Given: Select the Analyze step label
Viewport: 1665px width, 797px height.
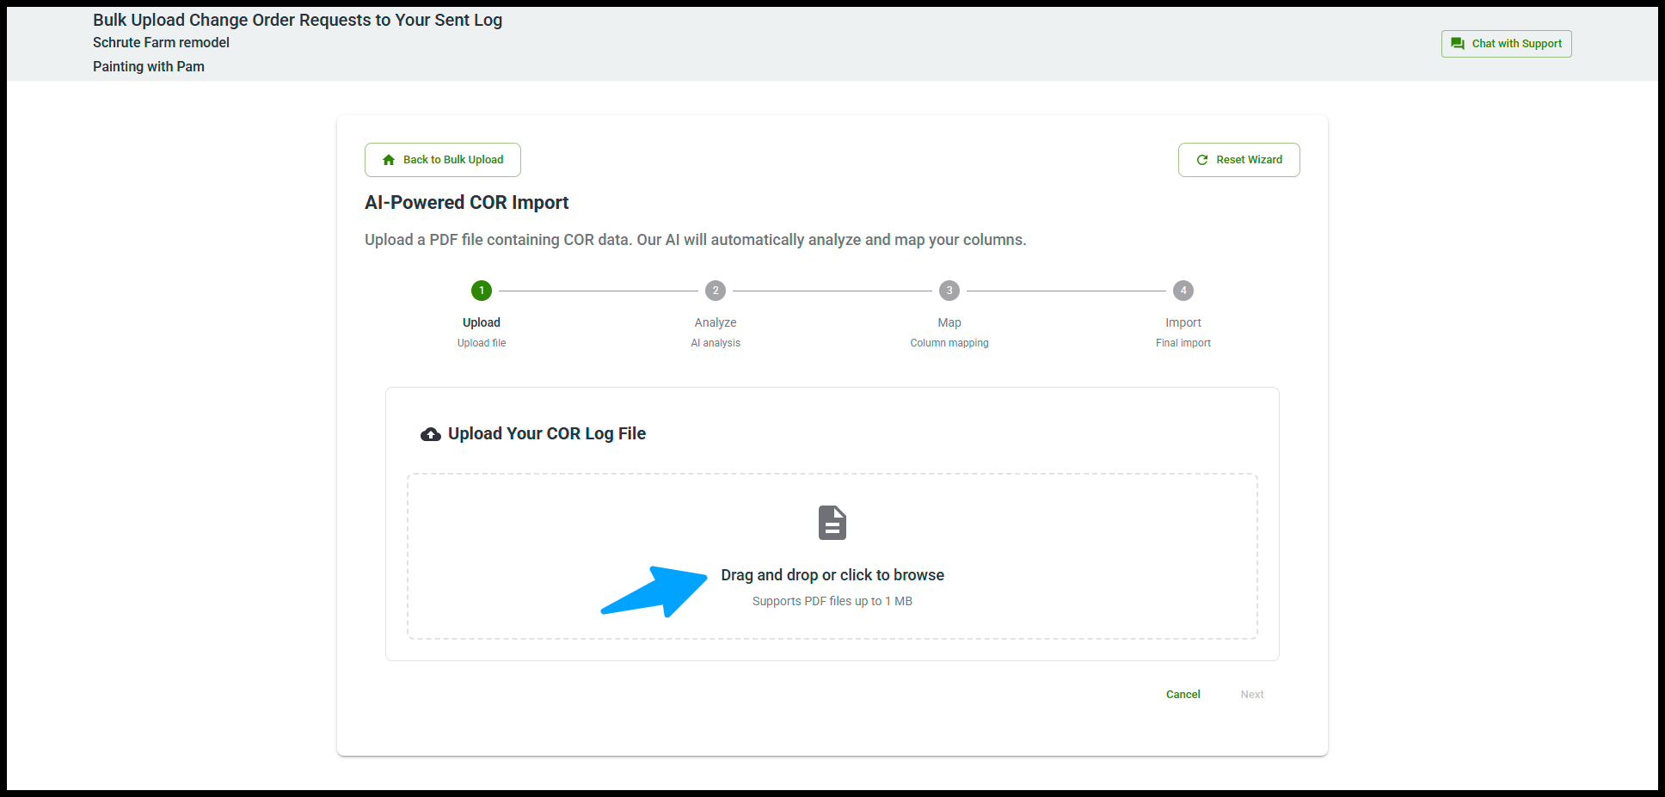Looking at the screenshot, I should (x=716, y=322).
